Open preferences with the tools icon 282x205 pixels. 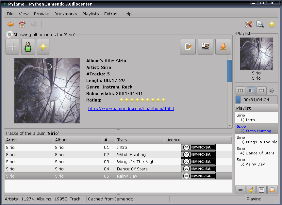click(248, 24)
